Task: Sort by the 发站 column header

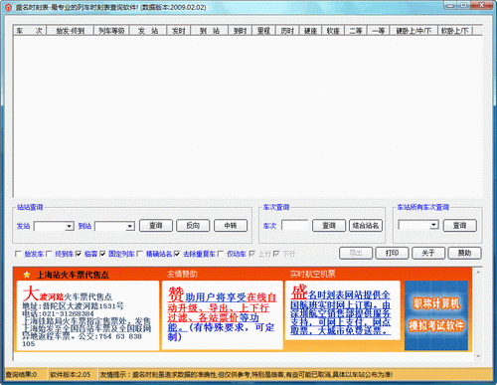Action: coord(148,31)
